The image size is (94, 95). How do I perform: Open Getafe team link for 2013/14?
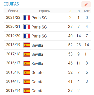pos(37,91)
